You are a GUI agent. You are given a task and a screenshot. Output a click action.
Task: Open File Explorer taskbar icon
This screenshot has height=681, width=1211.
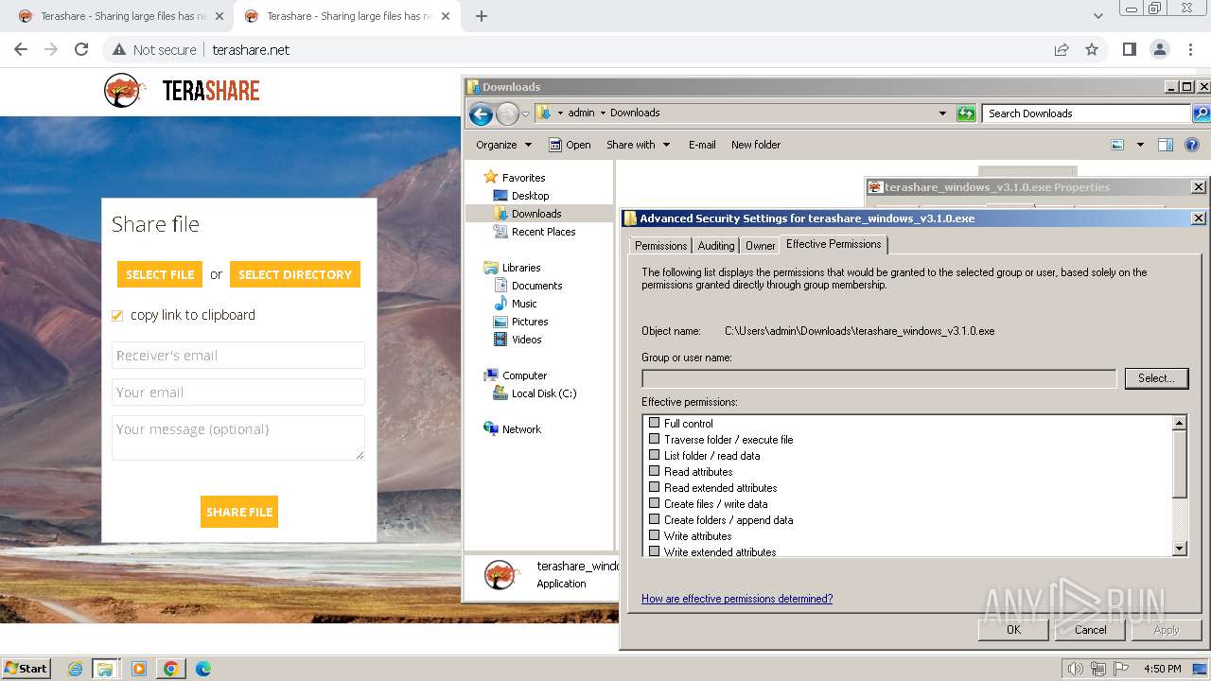105,669
